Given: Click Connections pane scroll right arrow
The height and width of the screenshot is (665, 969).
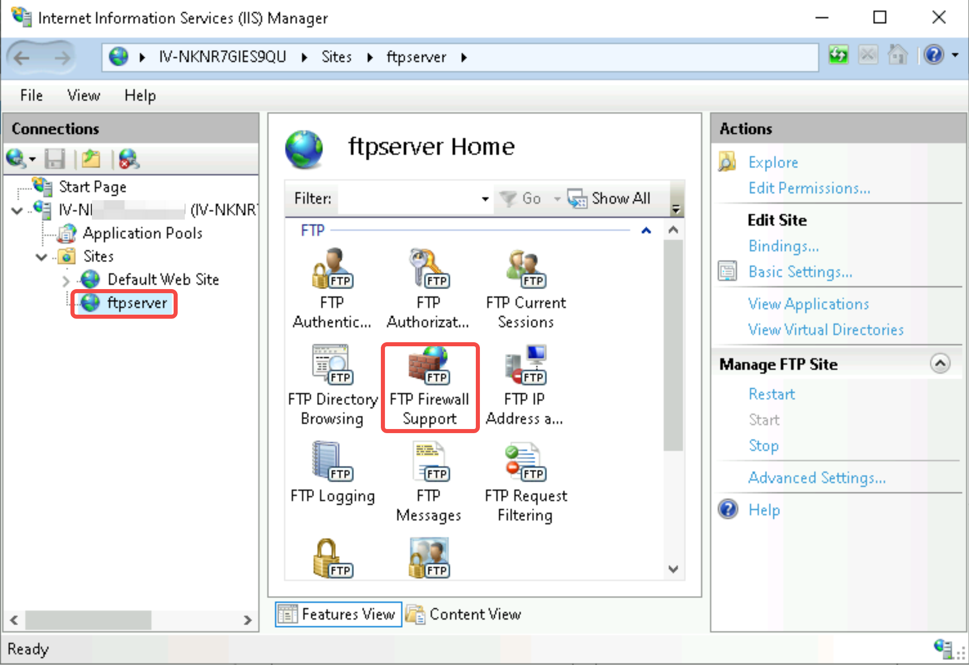Looking at the screenshot, I should tap(248, 620).
